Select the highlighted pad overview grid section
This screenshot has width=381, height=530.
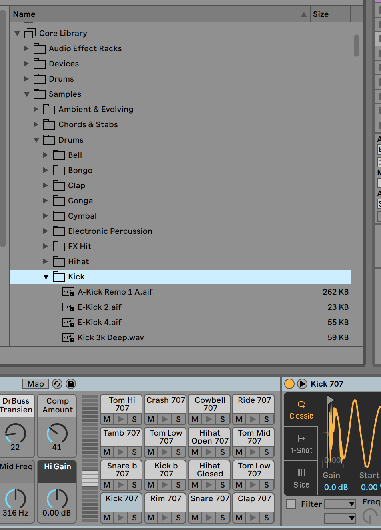(x=90, y=478)
